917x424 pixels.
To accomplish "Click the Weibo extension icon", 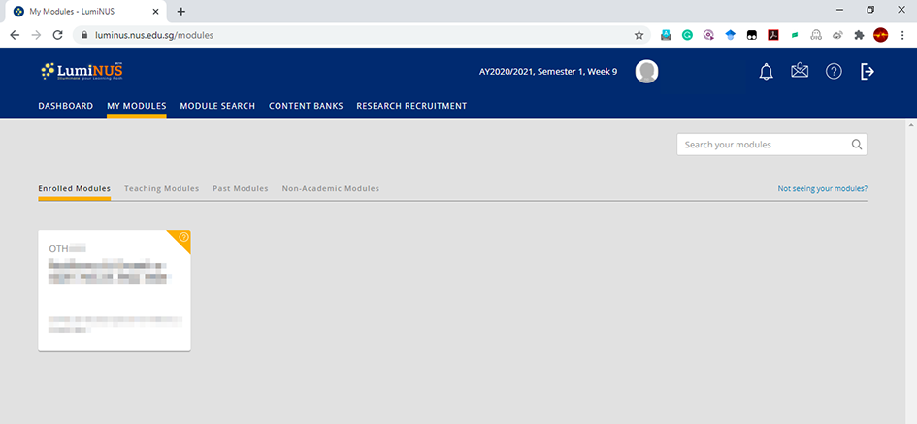I will 837,35.
